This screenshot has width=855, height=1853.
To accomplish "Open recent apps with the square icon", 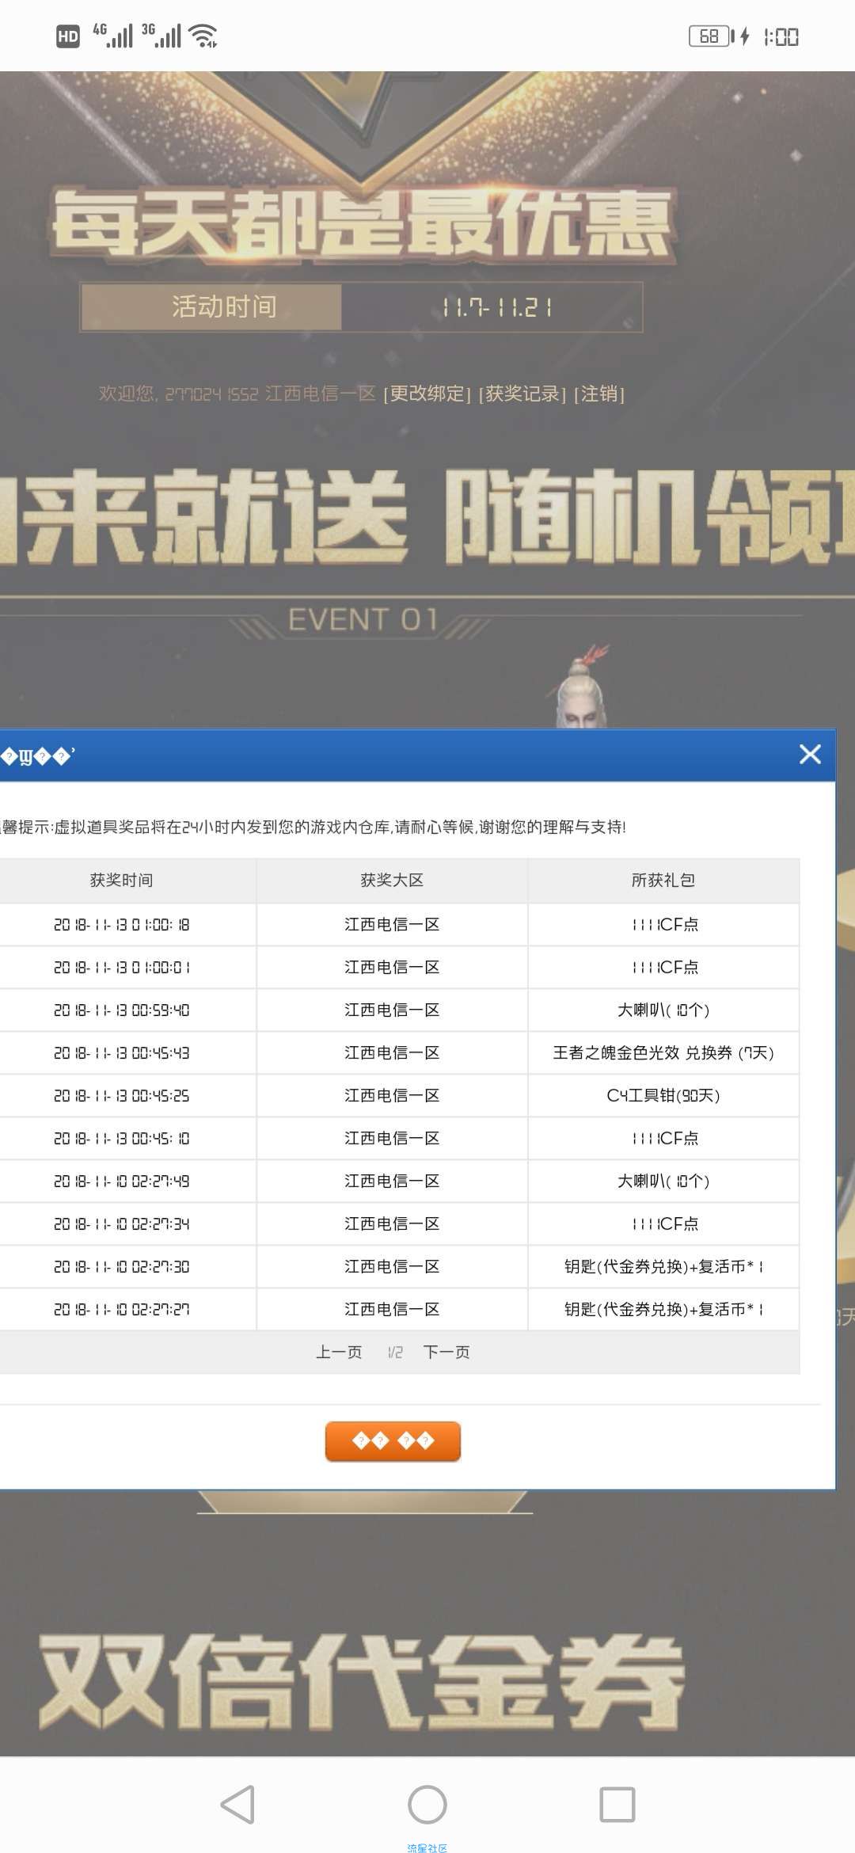I will [617, 1805].
